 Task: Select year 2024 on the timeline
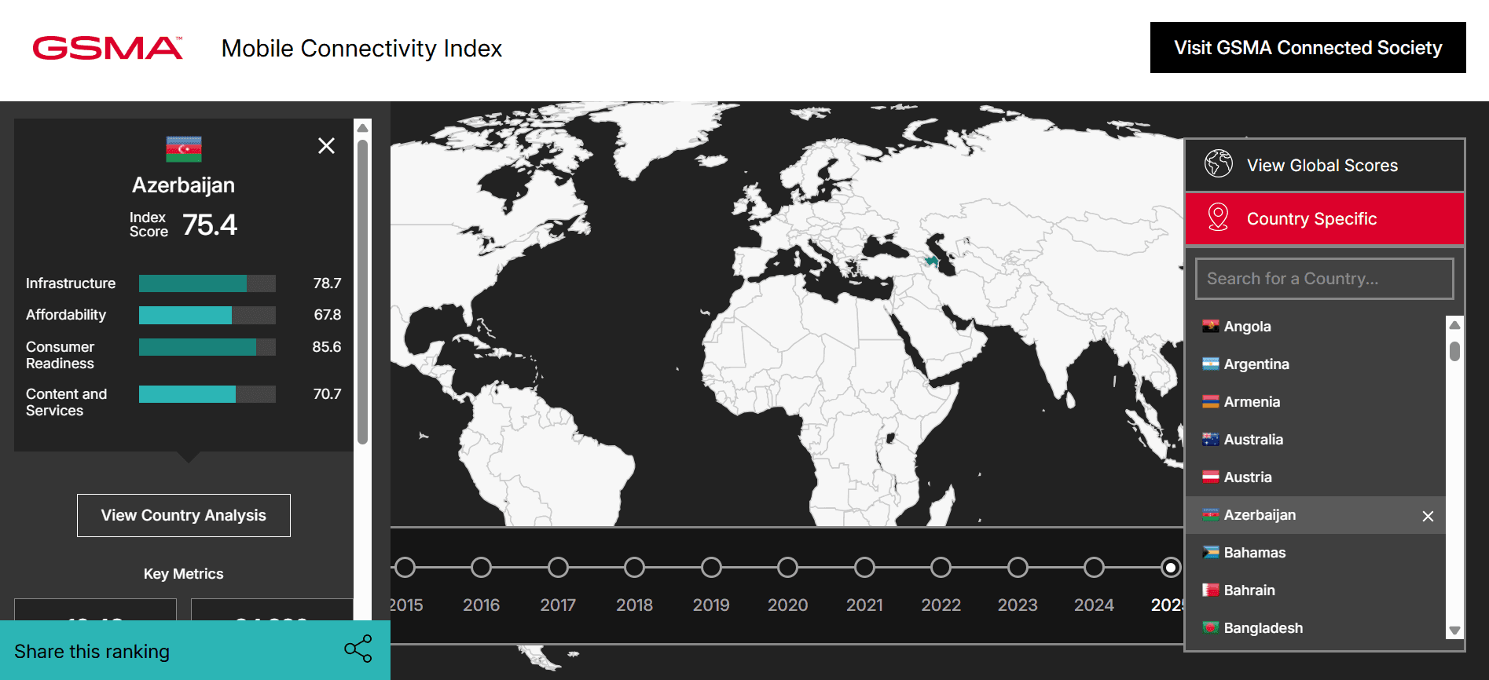1095,567
